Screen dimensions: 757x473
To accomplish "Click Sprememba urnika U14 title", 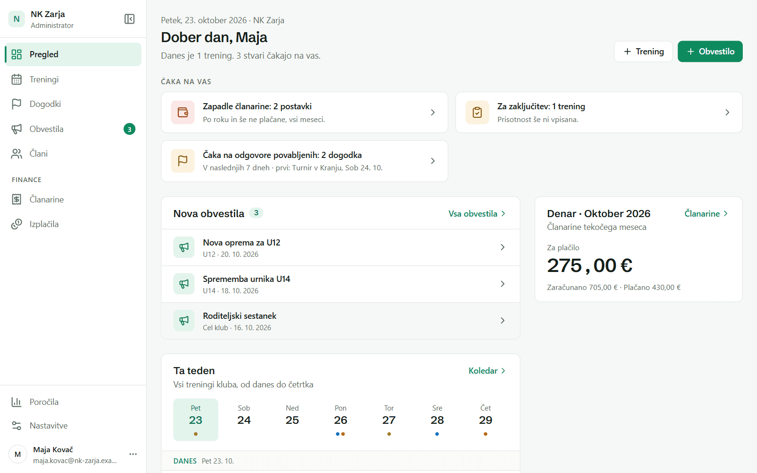I will [x=246, y=279].
